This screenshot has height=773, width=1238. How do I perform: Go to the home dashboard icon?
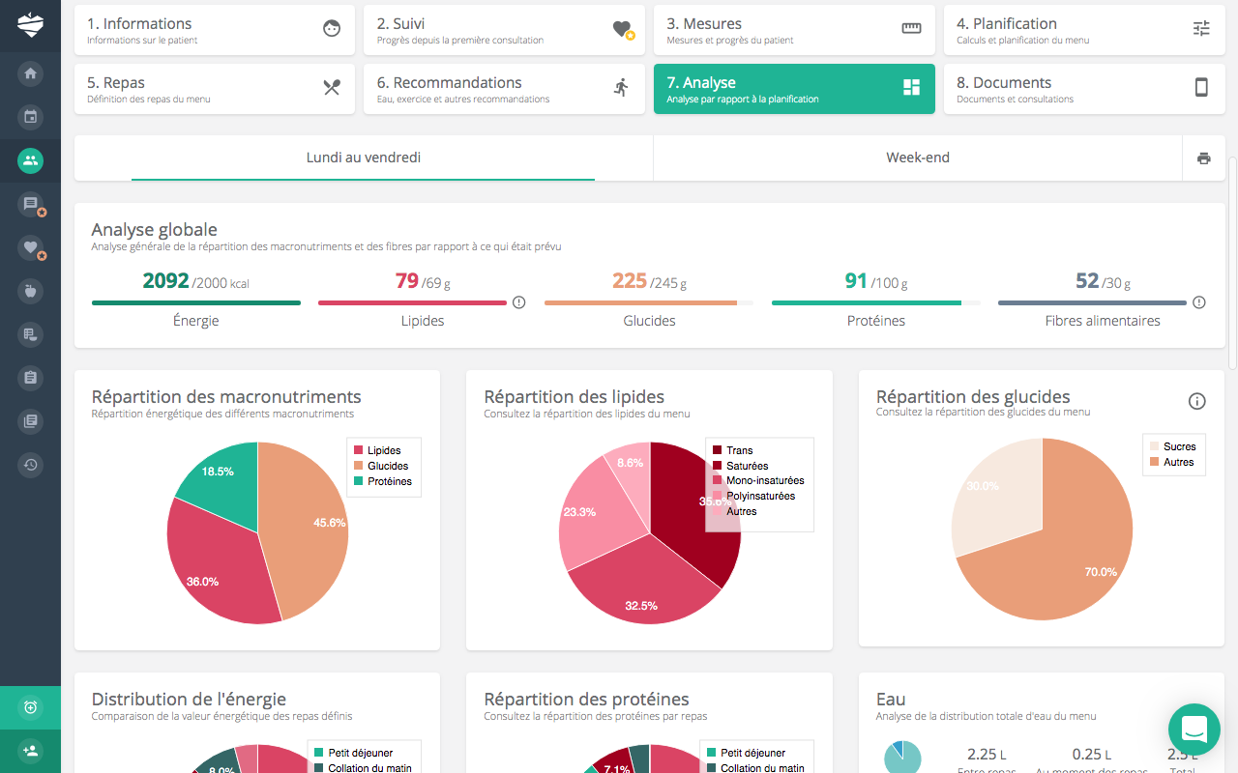30,73
